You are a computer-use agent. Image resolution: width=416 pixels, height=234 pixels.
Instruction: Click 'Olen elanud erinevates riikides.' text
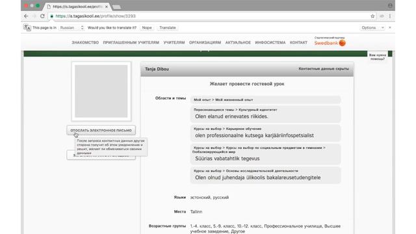tap(231, 116)
